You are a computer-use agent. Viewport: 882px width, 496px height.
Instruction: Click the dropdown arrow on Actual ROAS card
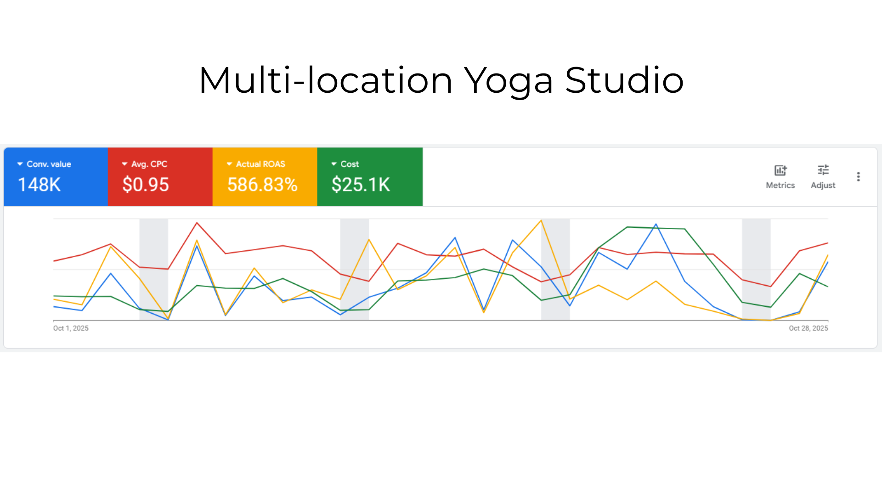(228, 163)
